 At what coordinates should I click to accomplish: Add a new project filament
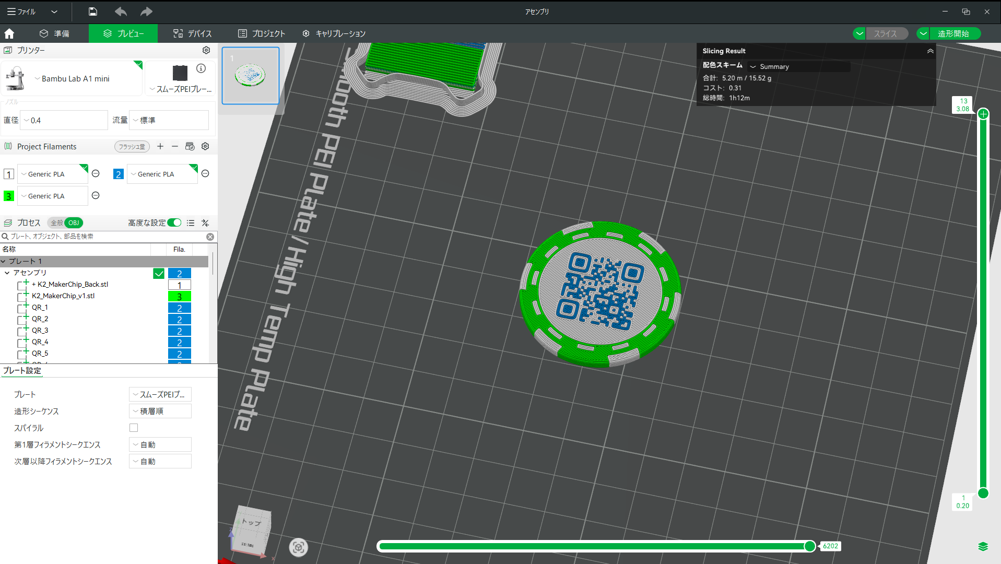point(160,146)
